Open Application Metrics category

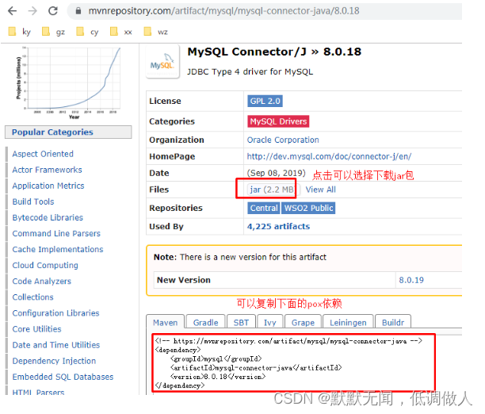48,186
